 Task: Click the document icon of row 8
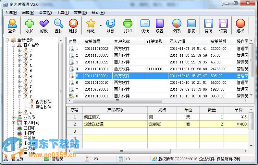(71, 96)
